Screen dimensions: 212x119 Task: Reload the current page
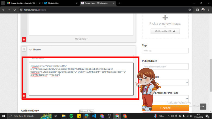(x=14, y=10)
